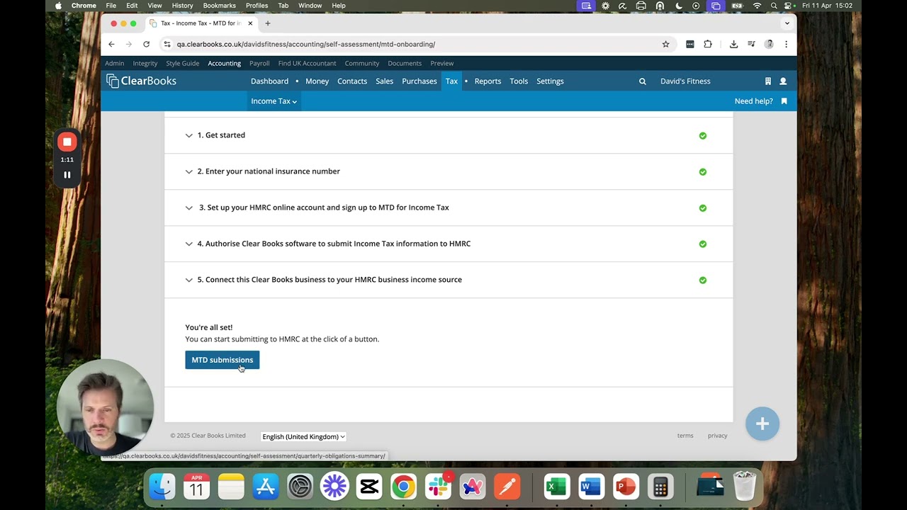The image size is (907, 510).
Task: Click the bookmark icon next to Need help
Action: coord(784,101)
